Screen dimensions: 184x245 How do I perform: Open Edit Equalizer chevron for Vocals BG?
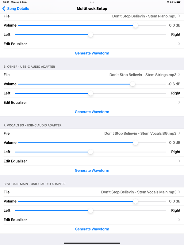[x=179, y=161]
